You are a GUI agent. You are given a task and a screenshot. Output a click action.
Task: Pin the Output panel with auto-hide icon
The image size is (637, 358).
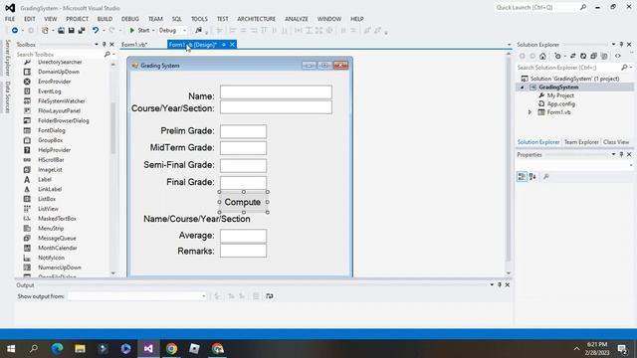pos(500,285)
